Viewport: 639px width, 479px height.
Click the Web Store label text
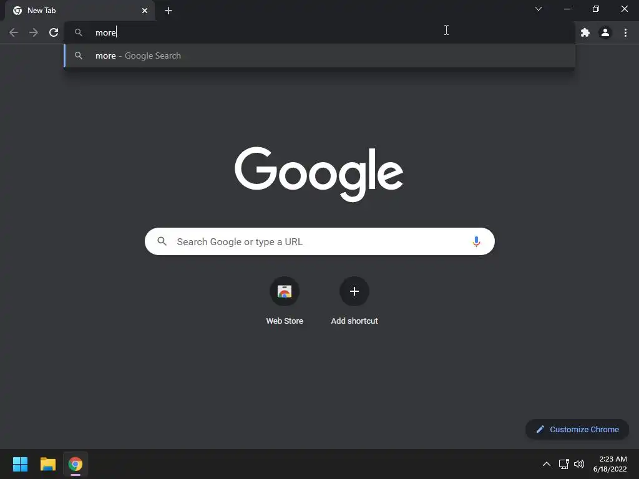click(285, 321)
